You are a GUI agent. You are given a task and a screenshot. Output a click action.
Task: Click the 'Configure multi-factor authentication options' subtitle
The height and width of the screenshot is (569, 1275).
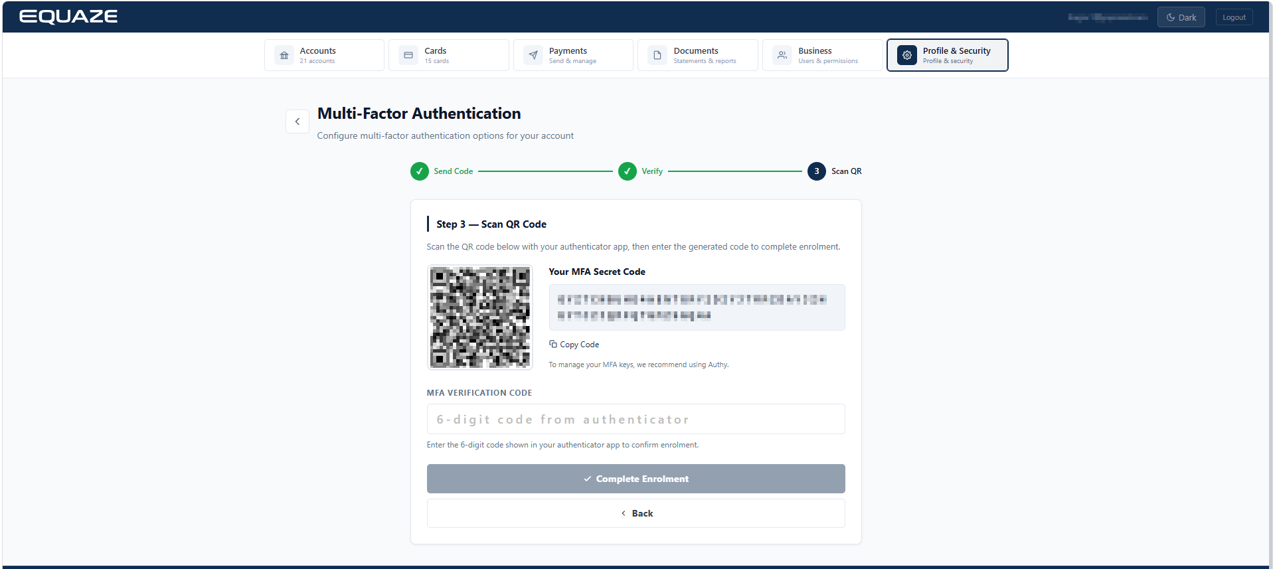(446, 135)
